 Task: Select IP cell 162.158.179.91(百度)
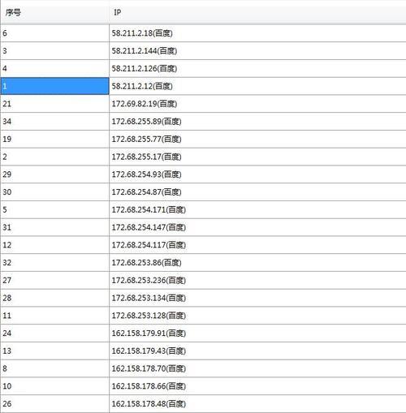(x=257, y=333)
